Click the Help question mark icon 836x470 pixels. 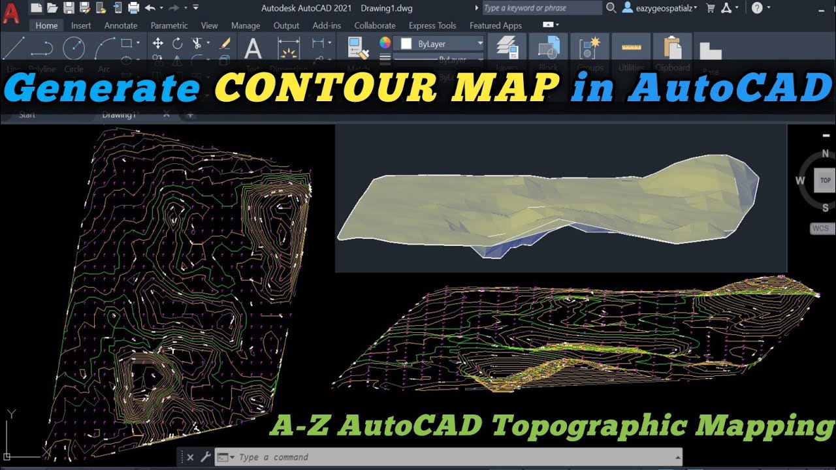(757, 8)
